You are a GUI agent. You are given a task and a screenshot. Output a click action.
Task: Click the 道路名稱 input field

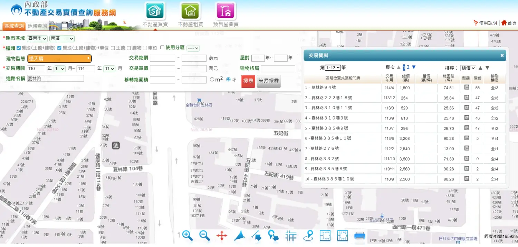[55, 79]
